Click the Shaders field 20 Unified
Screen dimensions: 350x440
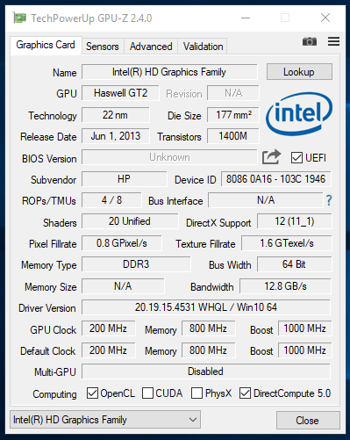coord(130,221)
